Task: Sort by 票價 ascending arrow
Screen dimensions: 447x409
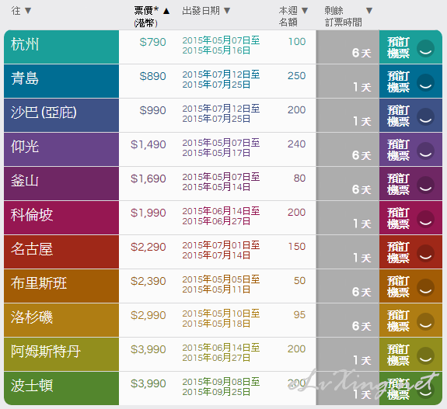Action: (x=166, y=11)
